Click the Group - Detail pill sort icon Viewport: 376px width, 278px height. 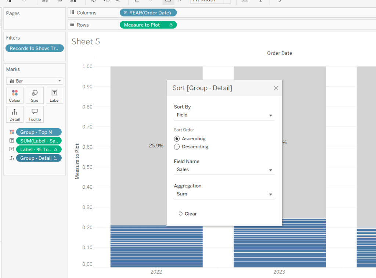(x=55, y=158)
